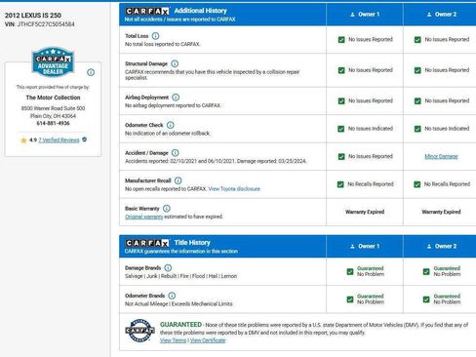Click Owner 2 person icon in Title History
This screenshot has height=357, width=476.
point(429,247)
